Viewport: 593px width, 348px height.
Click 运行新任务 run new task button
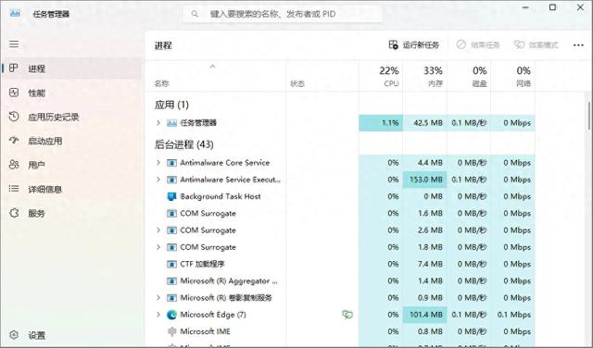[x=414, y=45]
